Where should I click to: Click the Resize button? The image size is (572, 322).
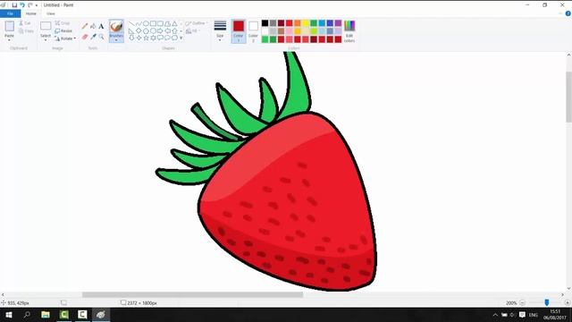[x=63, y=31]
